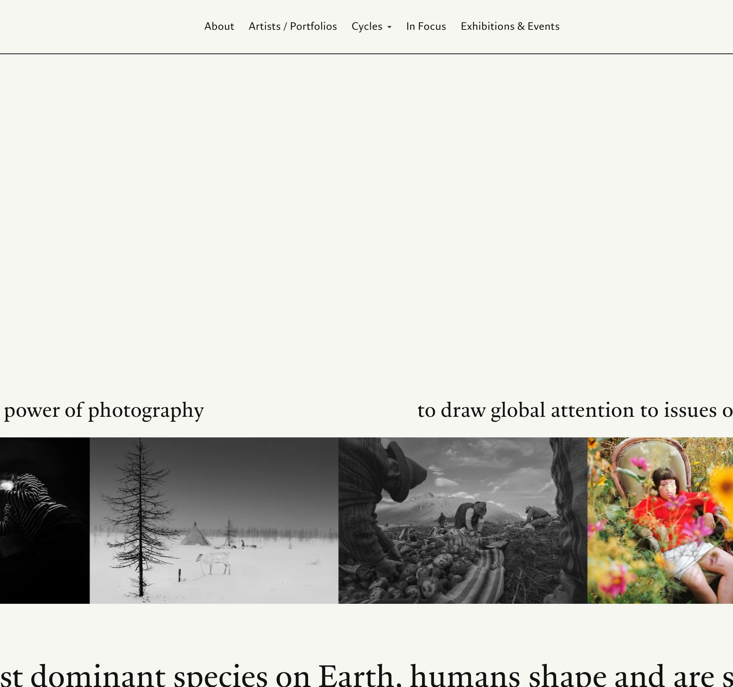Click the tent in the snowy photograph

tap(195, 534)
